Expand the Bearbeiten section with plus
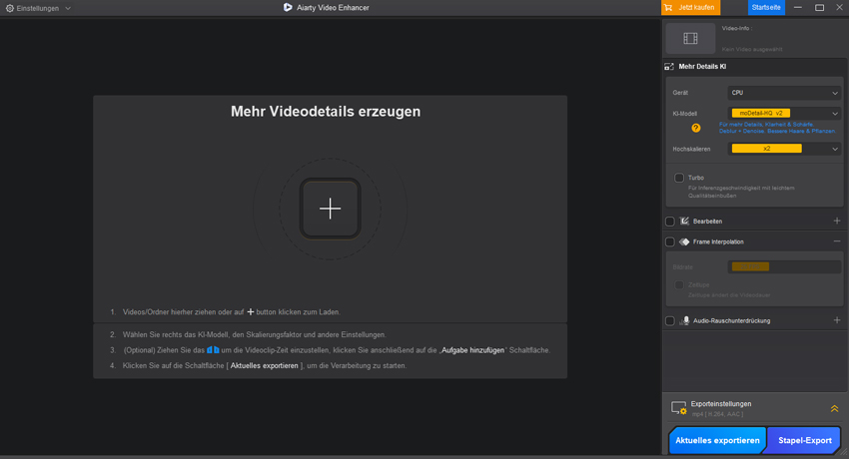The width and height of the screenshot is (849, 459). [837, 221]
